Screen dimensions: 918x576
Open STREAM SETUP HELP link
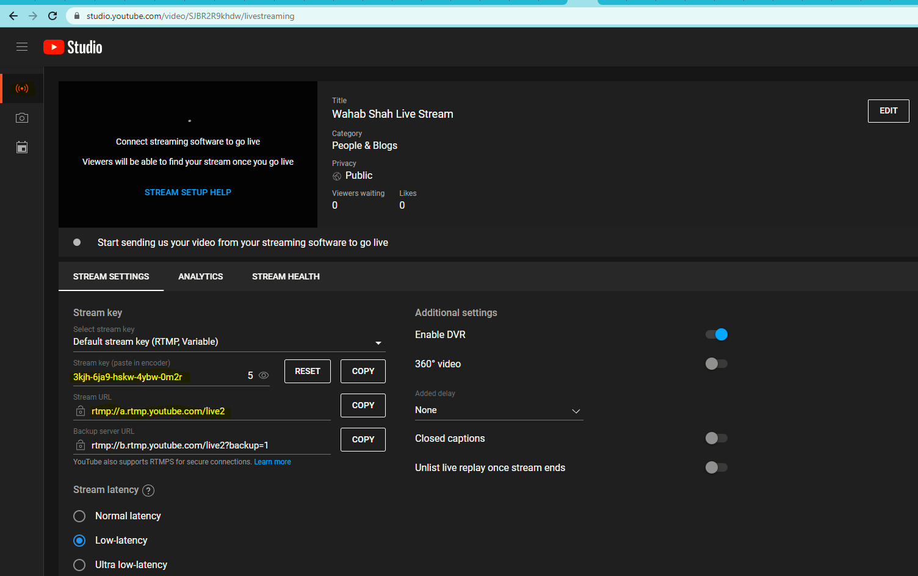click(x=188, y=192)
